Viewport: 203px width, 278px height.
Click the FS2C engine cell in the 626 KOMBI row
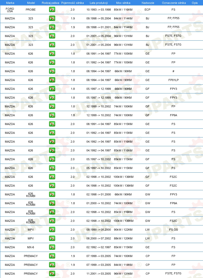173,221
